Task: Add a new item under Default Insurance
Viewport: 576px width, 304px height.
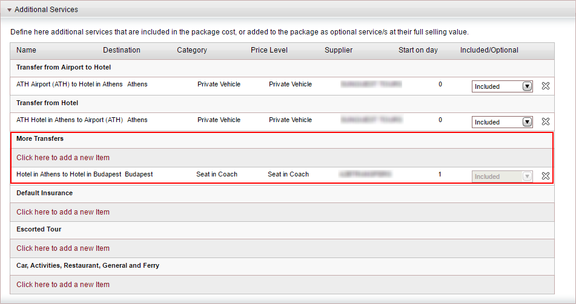Action: 63,212
